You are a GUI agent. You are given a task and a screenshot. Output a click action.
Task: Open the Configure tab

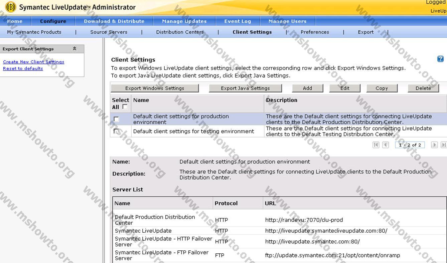point(53,21)
